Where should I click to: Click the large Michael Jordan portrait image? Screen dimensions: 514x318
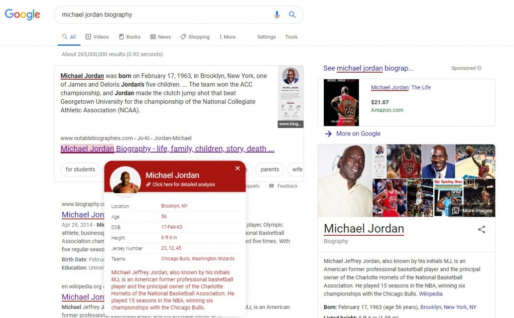pos(345,181)
